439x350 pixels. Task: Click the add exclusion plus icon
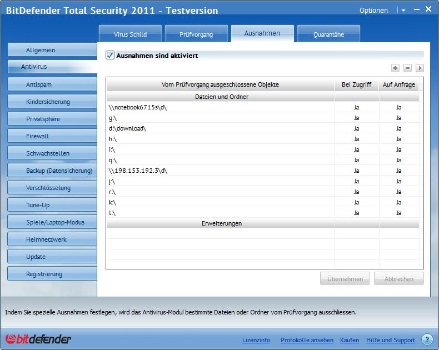395,68
